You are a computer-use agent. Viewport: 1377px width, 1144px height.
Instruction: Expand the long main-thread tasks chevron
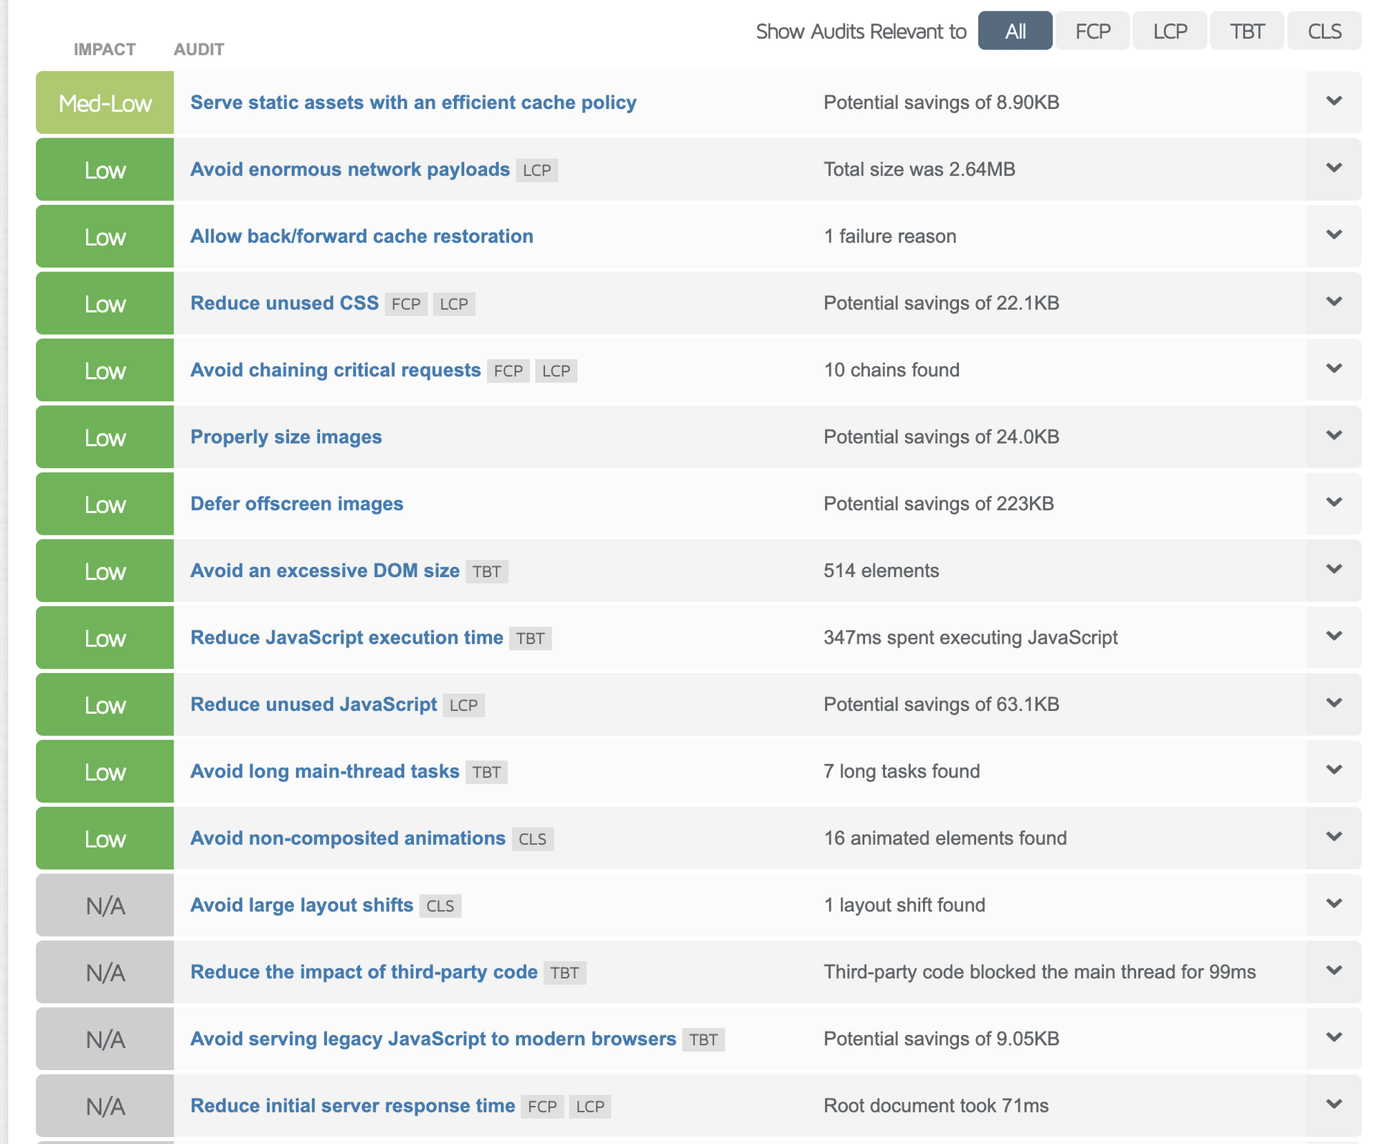[x=1333, y=771]
